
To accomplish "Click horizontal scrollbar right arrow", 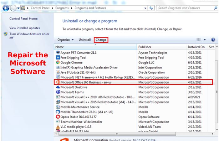I will pyautogui.click(x=212, y=134).
